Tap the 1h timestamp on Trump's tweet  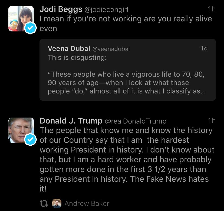[212, 121]
